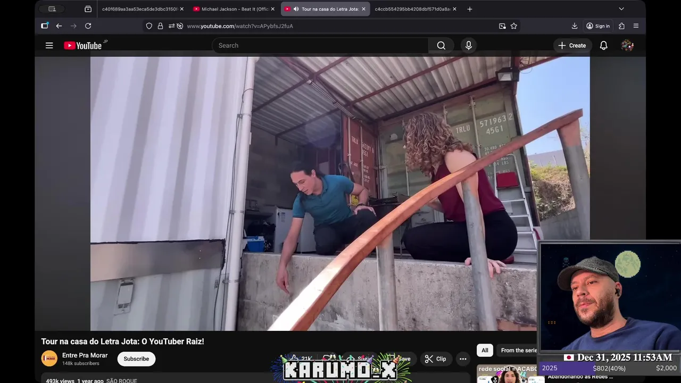Click the picture-in-picture icon in address bar
Screen dimensions: 681x383
(x=502, y=26)
